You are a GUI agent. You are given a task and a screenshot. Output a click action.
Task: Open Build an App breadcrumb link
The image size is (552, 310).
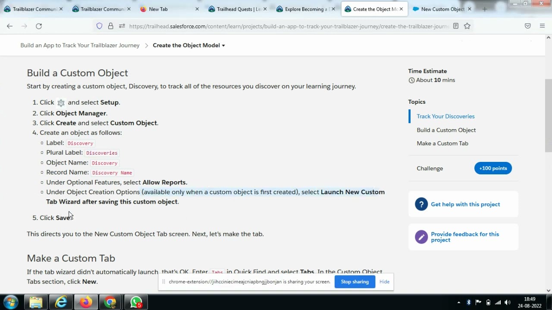[x=80, y=45]
